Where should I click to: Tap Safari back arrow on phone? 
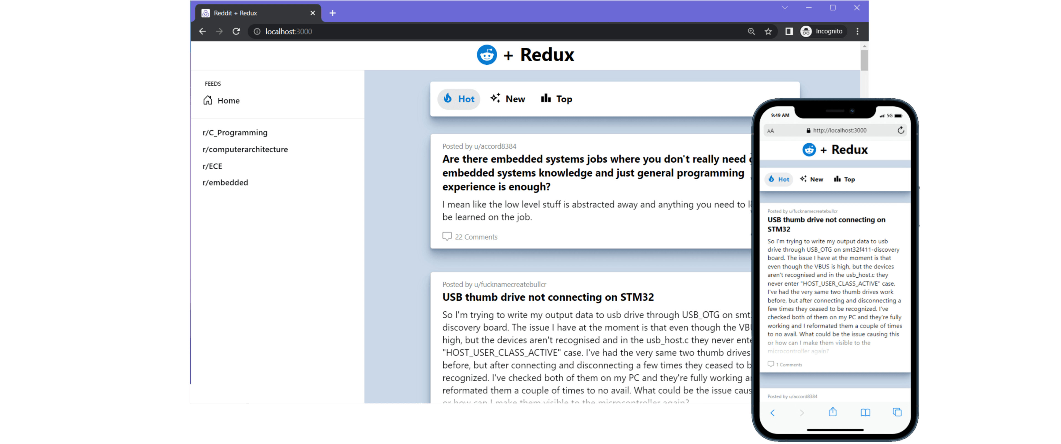772,413
